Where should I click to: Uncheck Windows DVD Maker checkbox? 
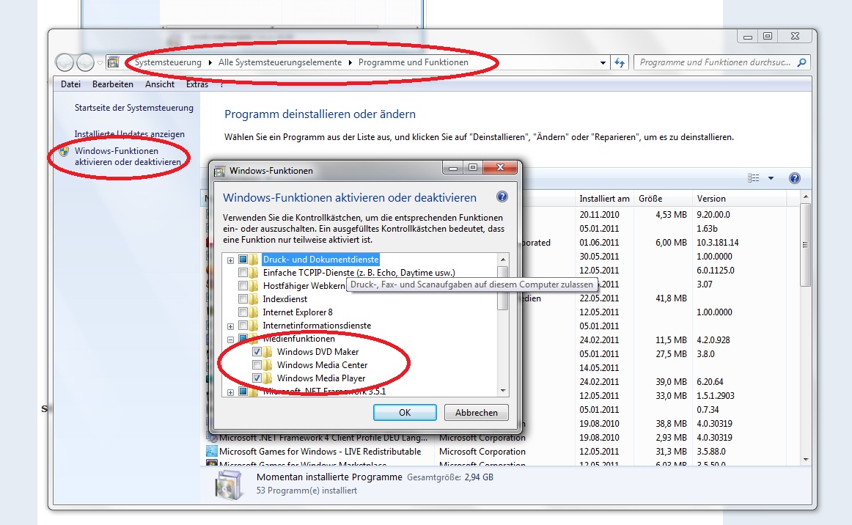[257, 352]
